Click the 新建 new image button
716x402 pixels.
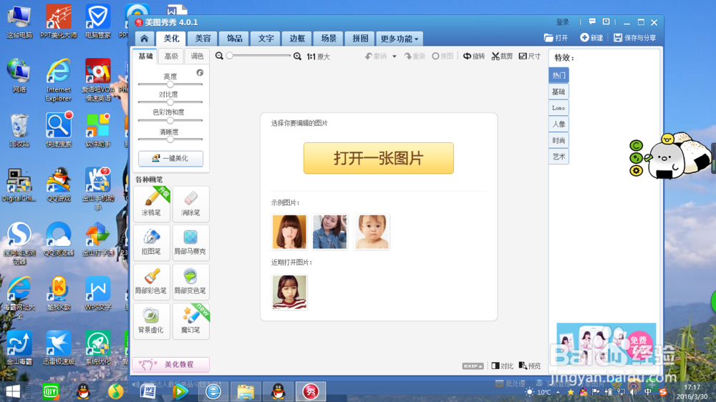tap(591, 38)
